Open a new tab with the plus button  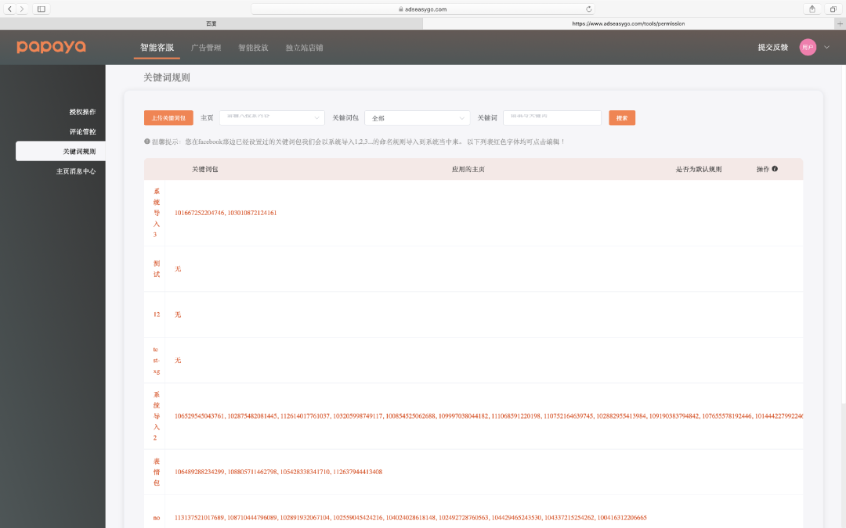pyautogui.click(x=841, y=23)
